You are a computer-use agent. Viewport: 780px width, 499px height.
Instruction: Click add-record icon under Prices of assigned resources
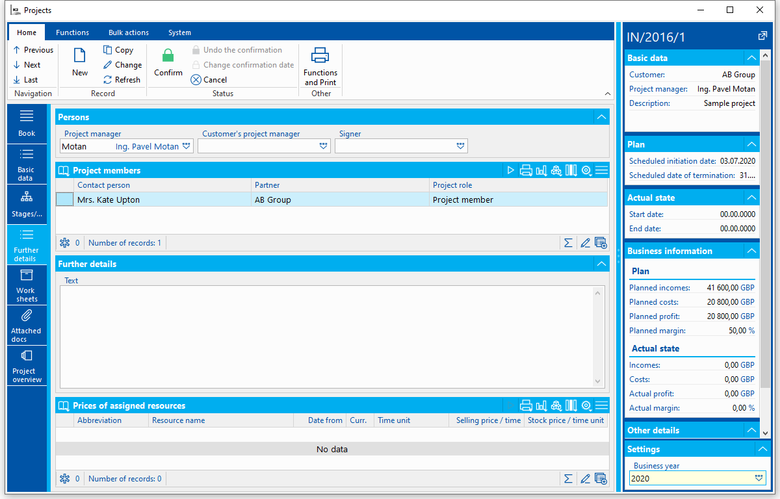[x=601, y=479]
